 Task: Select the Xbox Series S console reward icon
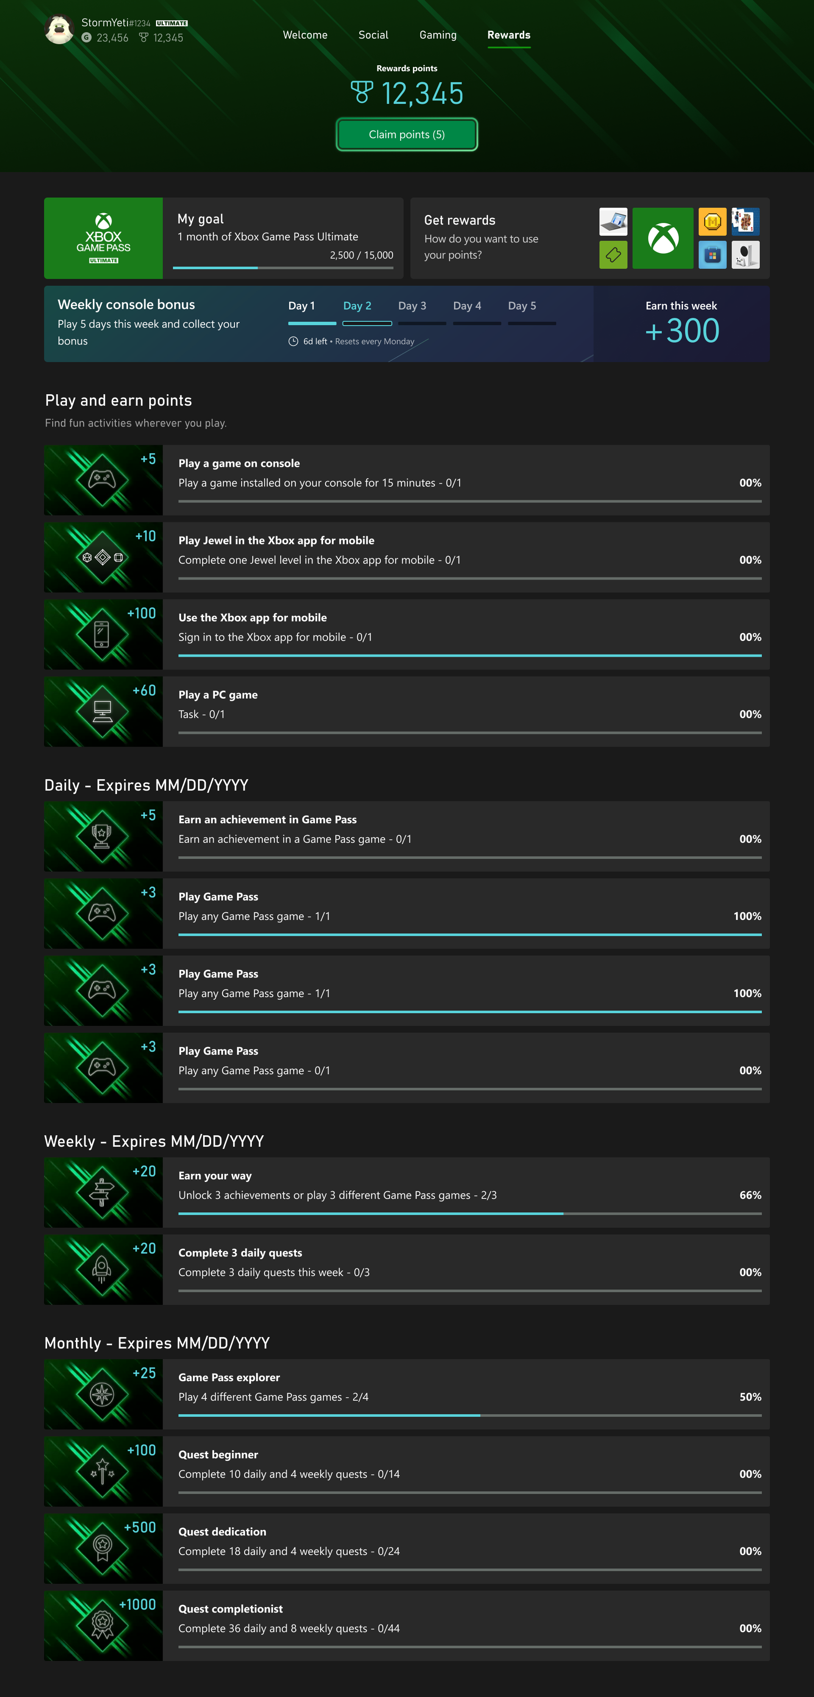[745, 255]
